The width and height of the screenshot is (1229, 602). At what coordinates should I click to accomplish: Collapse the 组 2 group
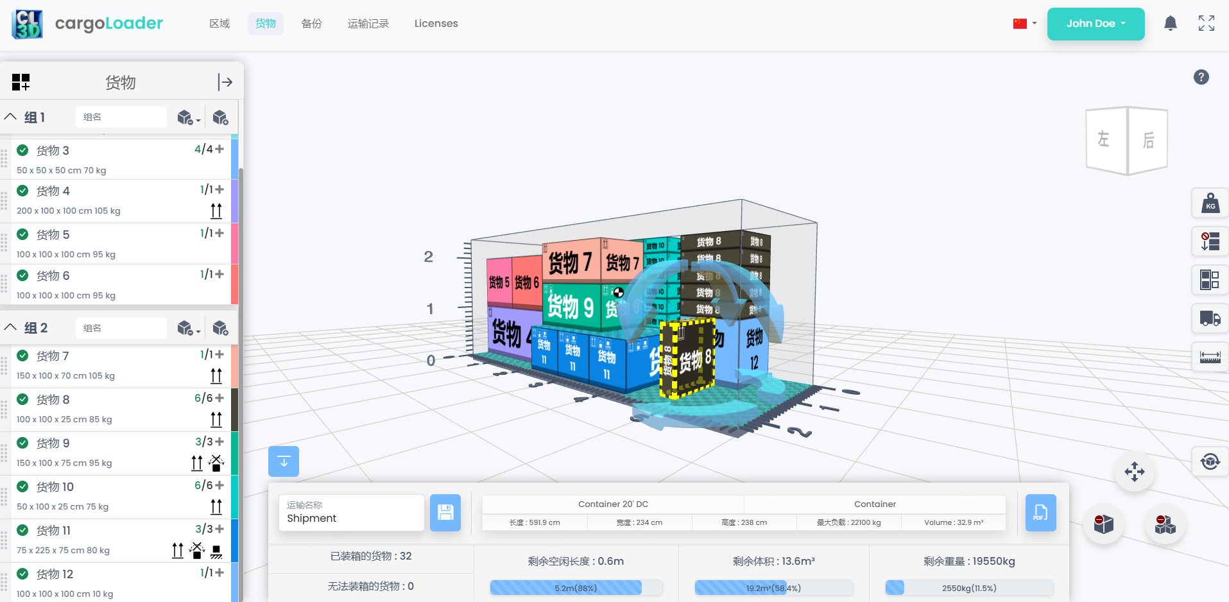click(x=10, y=327)
